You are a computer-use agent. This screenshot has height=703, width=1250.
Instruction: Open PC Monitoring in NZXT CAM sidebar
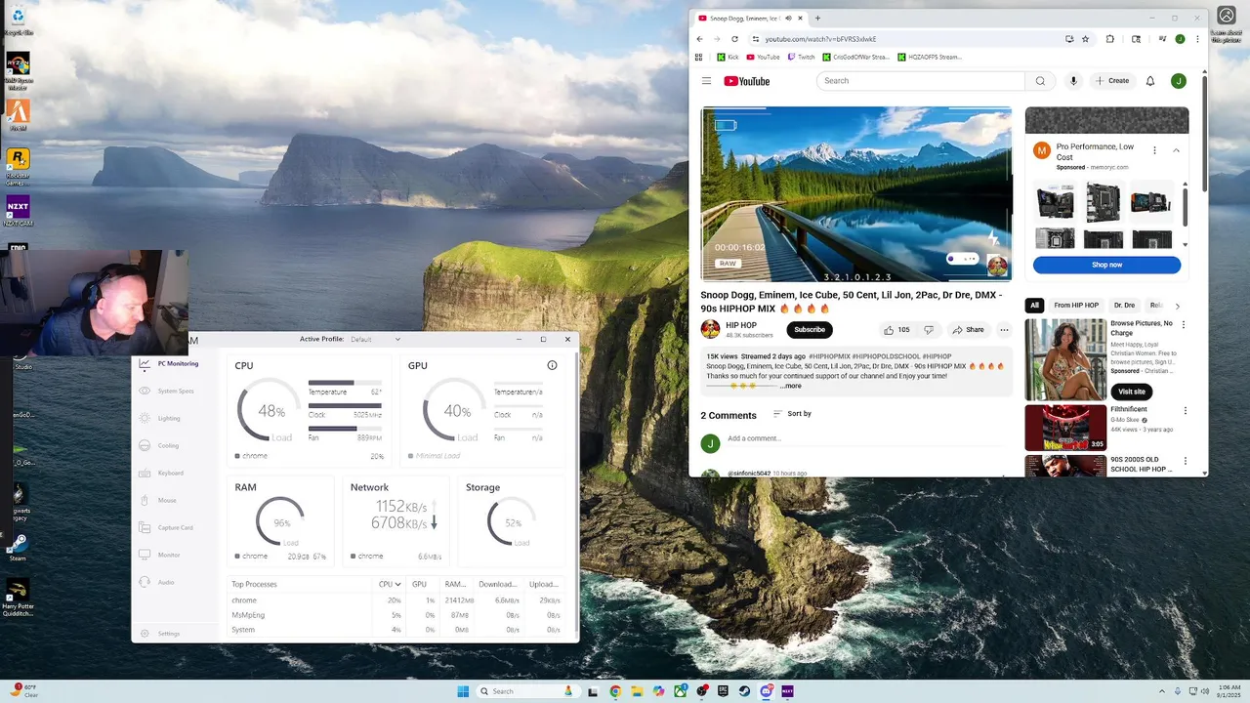[169, 363]
